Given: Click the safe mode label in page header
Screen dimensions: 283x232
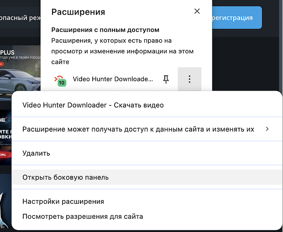Looking at the screenshot, I should 19,18.
